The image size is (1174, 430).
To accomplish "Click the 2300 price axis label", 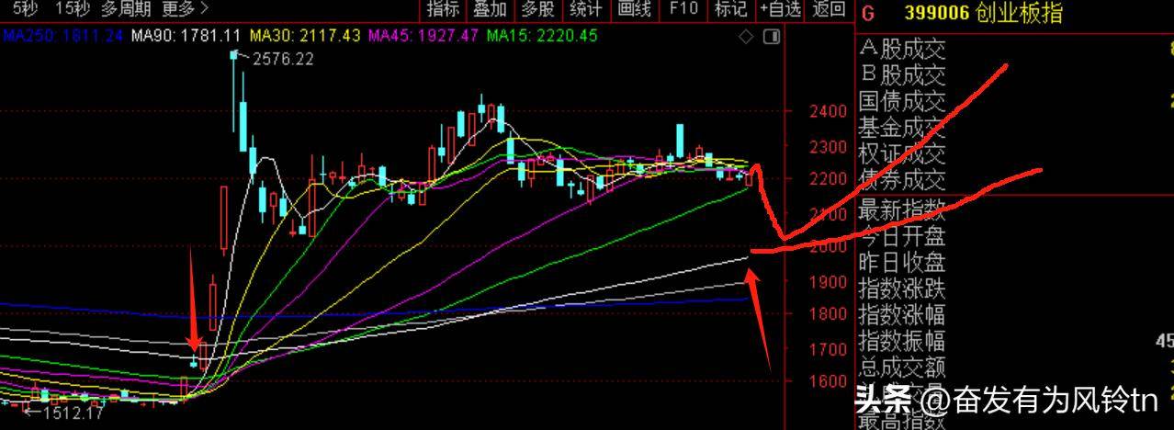I will tap(828, 146).
